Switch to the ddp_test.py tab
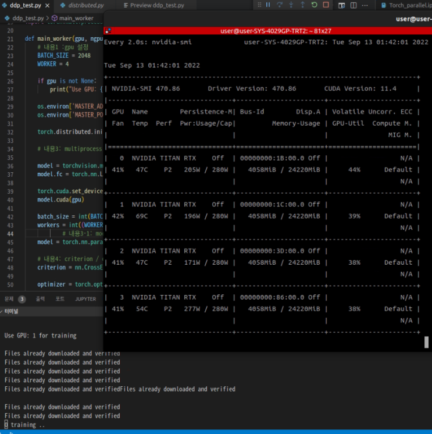Screen dimensions: 432x434 click(x=26, y=5)
